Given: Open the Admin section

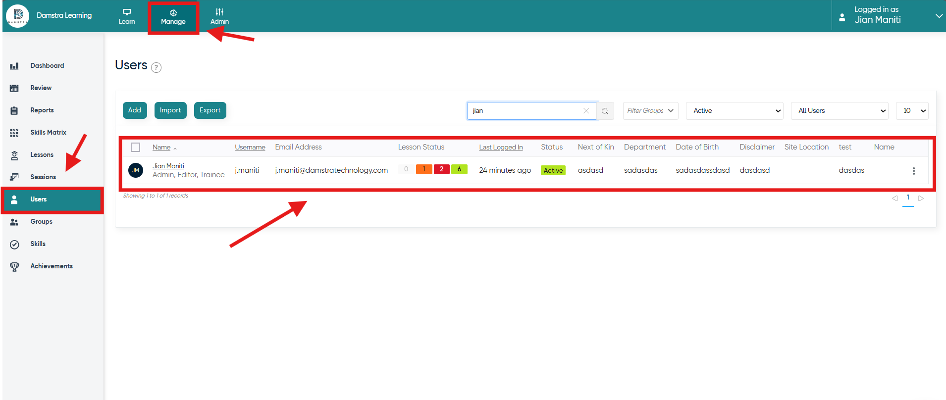Looking at the screenshot, I should (x=219, y=16).
